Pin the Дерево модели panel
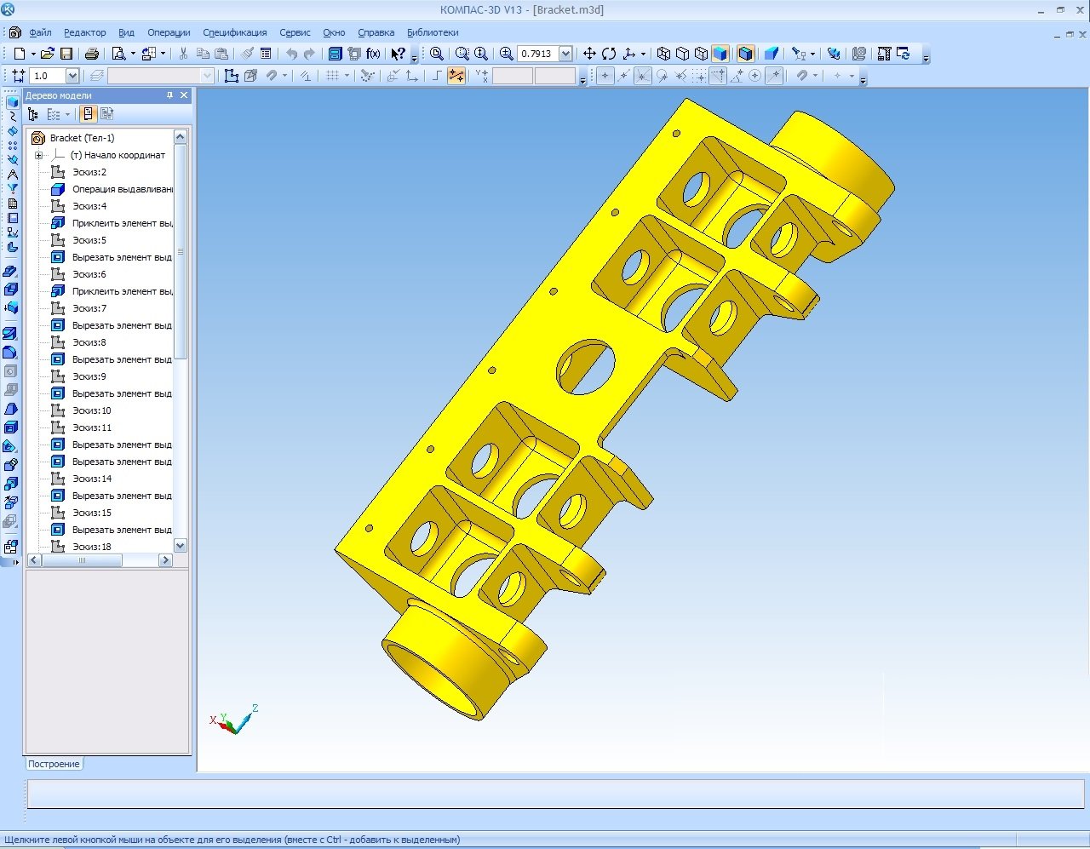The width and height of the screenshot is (1090, 849). (x=169, y=95)
